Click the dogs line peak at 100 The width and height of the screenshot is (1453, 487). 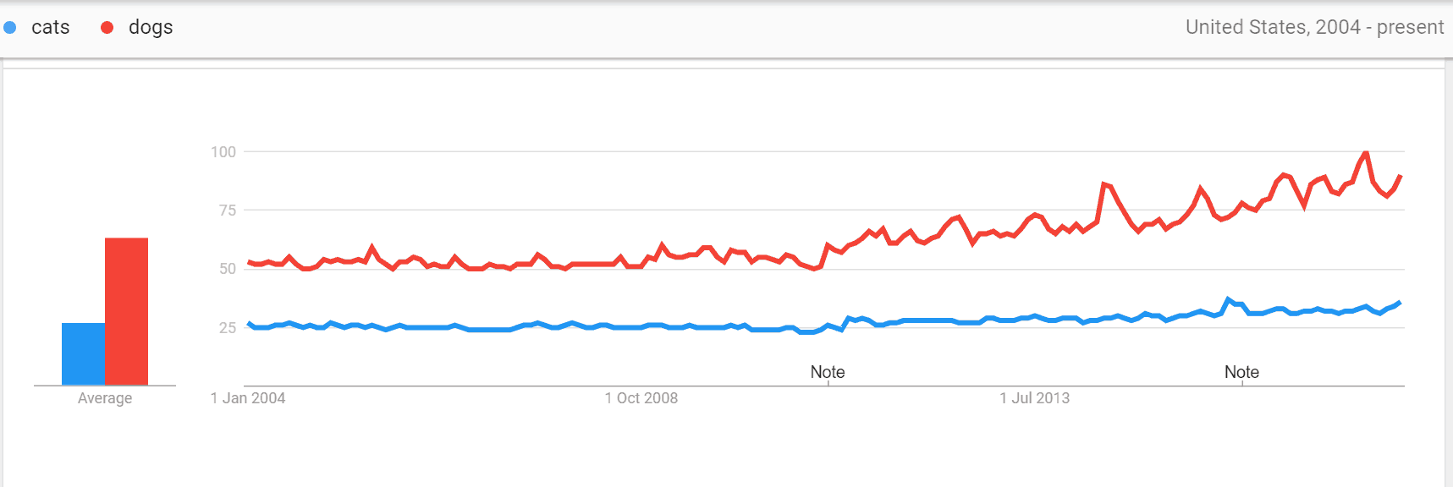coord(1365,153)
